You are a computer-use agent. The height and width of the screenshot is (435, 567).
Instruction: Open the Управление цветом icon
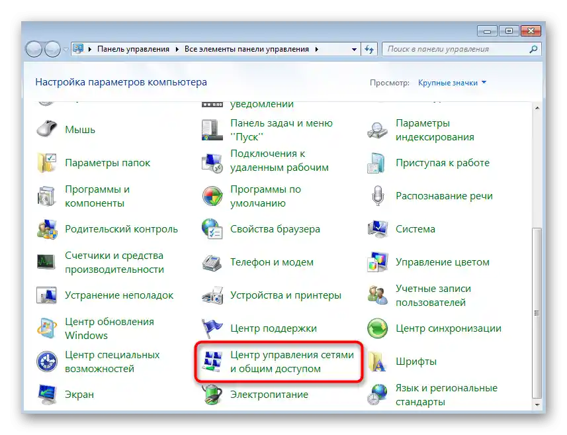tap(378, 262)
